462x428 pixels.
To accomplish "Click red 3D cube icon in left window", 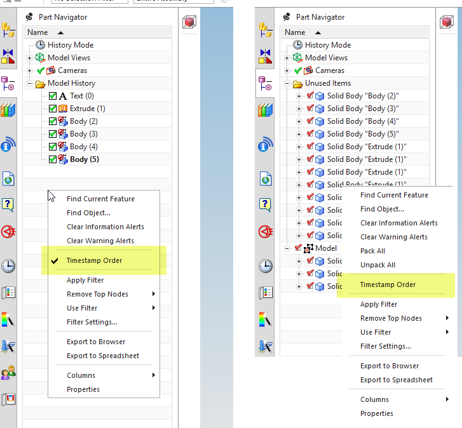I will (x=189, y=22).
